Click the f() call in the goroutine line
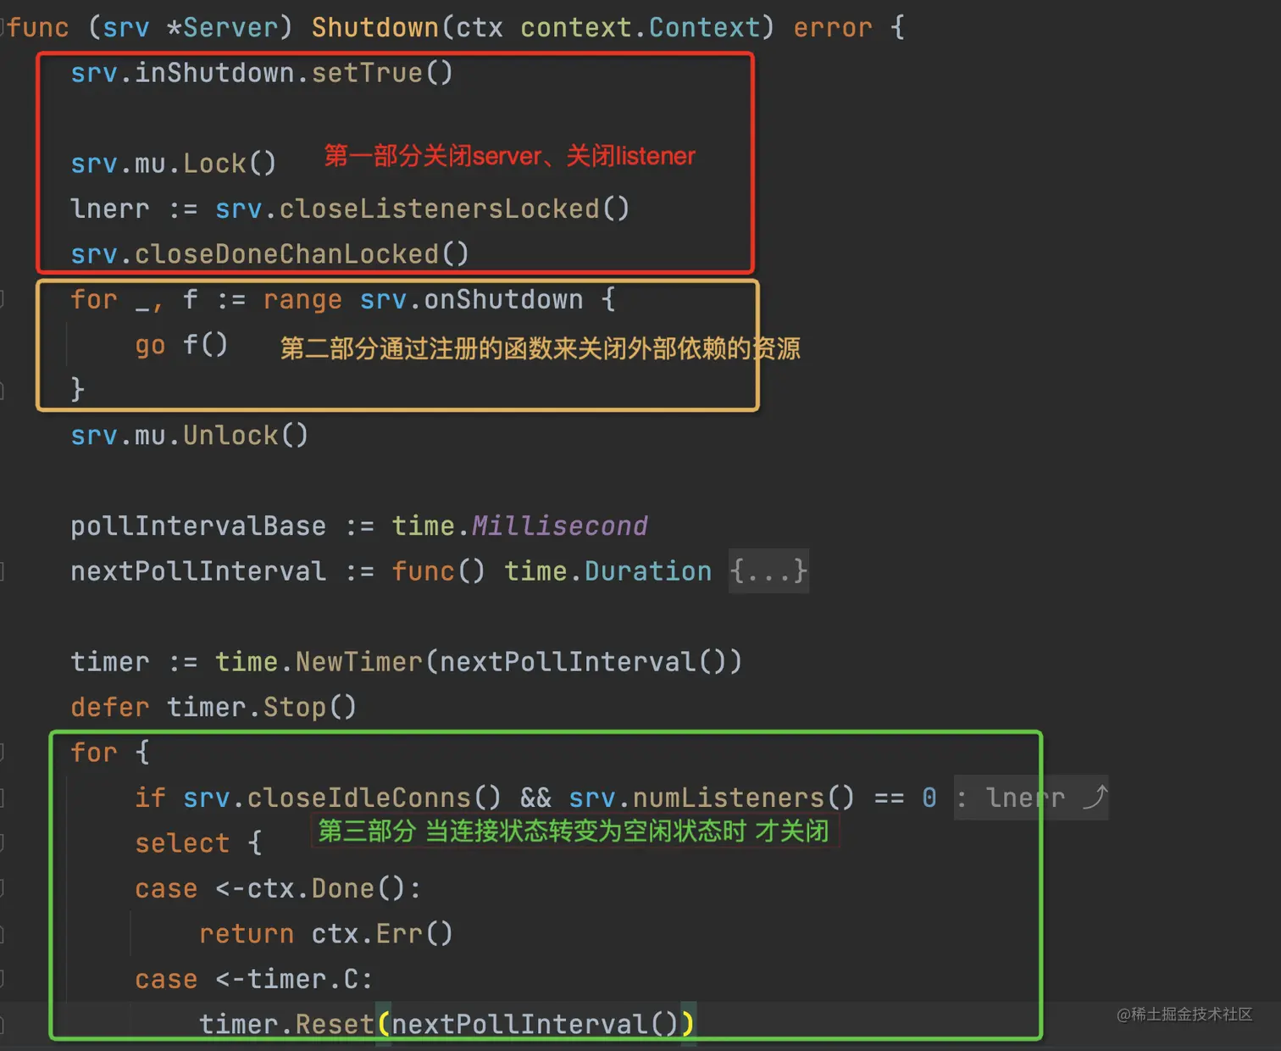Image resolution: width=1281 pixels, height=1051 pixels. [205, 344]
